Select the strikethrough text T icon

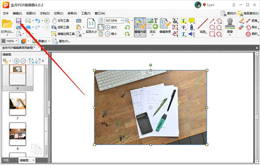point(183,27)
